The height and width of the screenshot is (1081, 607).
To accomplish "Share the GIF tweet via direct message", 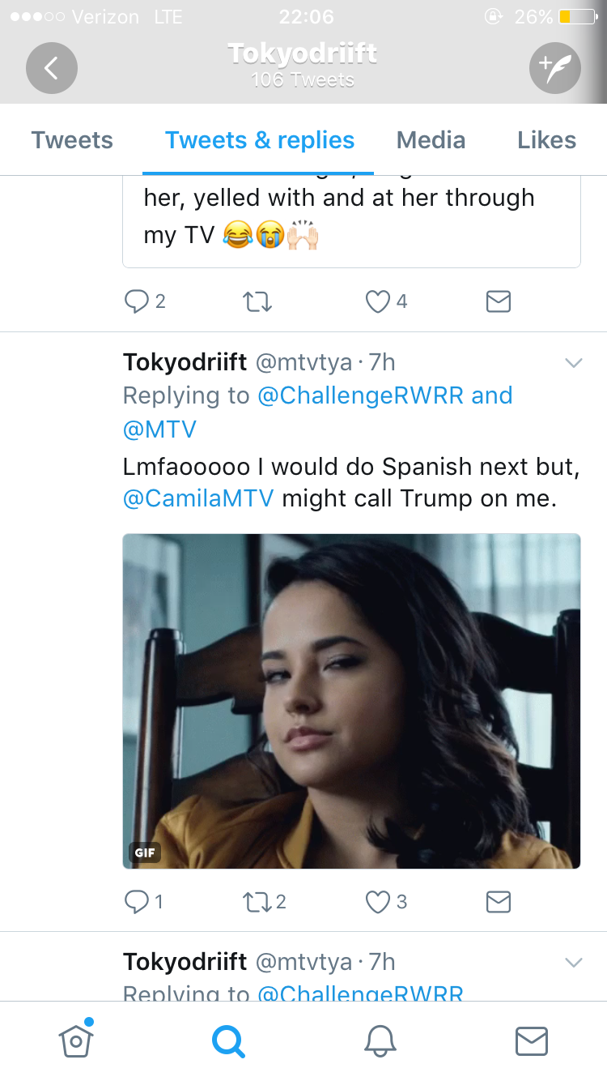I will 499,902.
